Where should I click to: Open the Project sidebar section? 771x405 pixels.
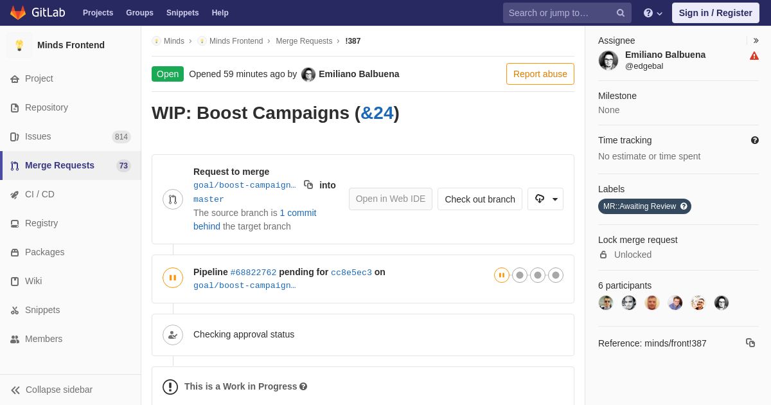tap(71, 78)
